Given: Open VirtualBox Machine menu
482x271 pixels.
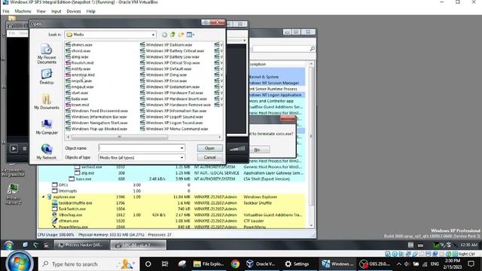Looking at the screenshot, I should tap(23, 11).
